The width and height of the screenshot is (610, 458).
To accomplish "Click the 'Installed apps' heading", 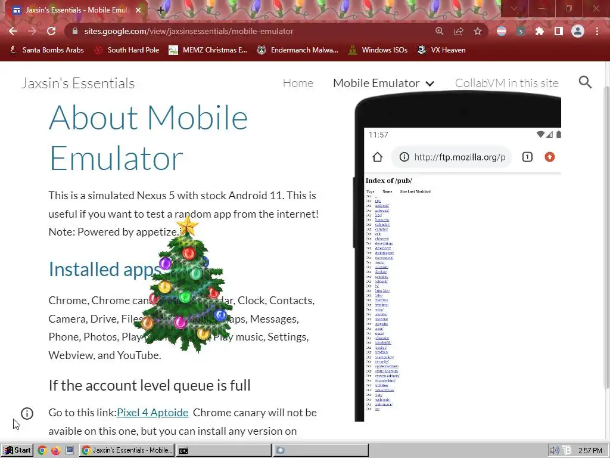I will [x=105, y=269].
